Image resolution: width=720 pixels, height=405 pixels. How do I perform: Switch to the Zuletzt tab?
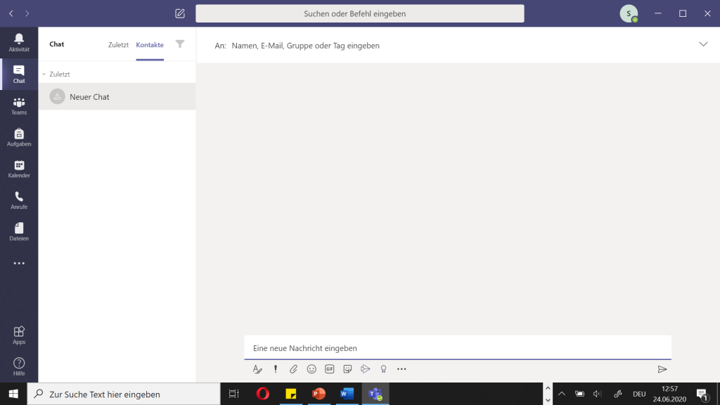118,44
